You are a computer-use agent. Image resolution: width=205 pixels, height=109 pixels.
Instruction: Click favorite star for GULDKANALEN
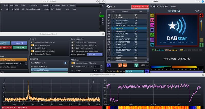(113, 34)
